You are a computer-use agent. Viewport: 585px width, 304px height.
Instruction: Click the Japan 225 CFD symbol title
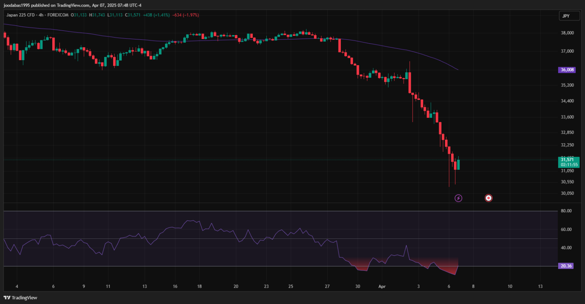coord(20,15)
